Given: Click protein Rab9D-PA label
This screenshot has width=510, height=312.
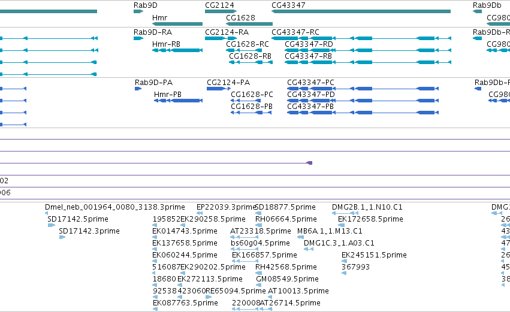Looking at the screenshot, I should [153, 83].
